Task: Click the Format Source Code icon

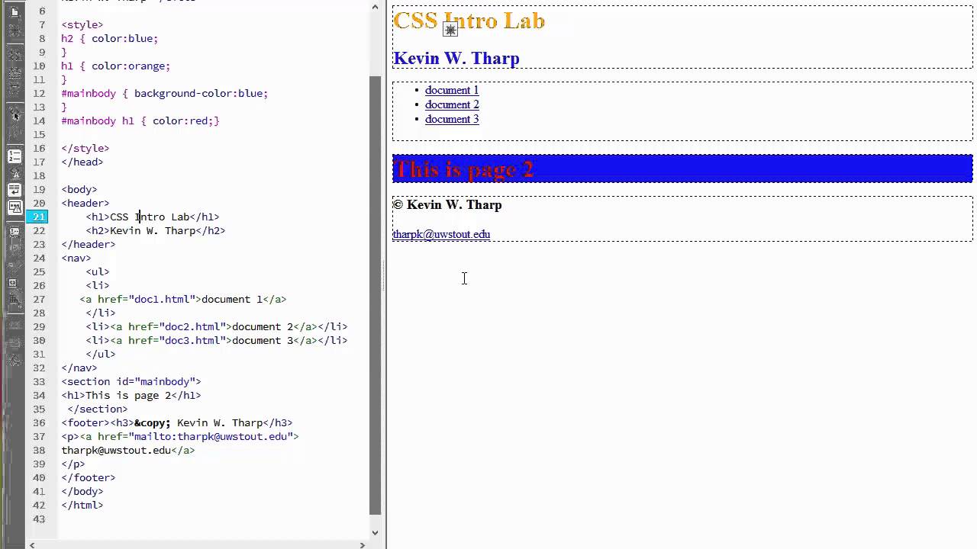Action: point(15,358)
